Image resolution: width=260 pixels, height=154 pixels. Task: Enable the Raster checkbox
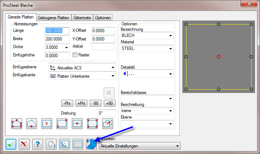coord(75,55)
